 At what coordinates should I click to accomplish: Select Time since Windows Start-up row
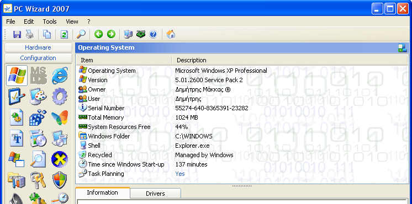click(x=242, y=164)
